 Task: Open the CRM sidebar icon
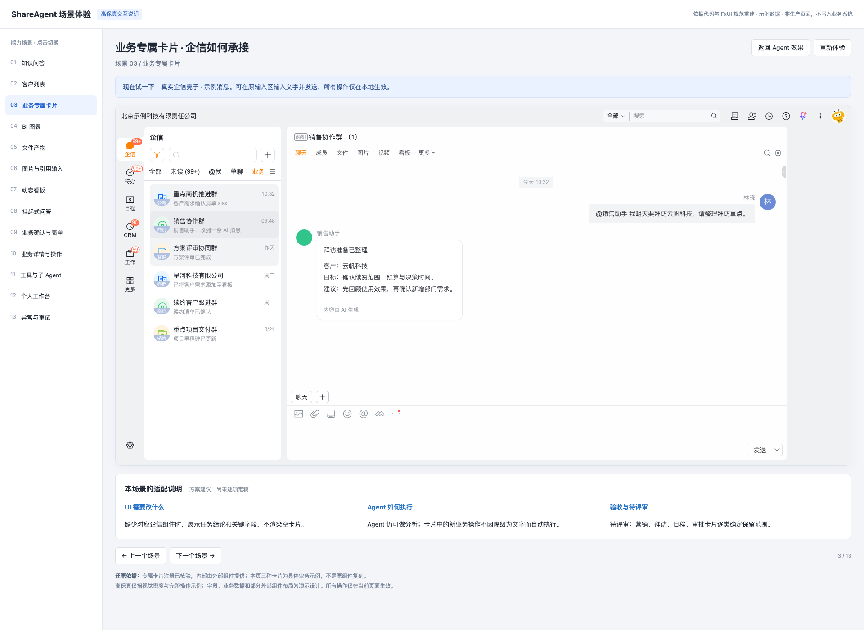pyautogui.click(x=130, y=229)
